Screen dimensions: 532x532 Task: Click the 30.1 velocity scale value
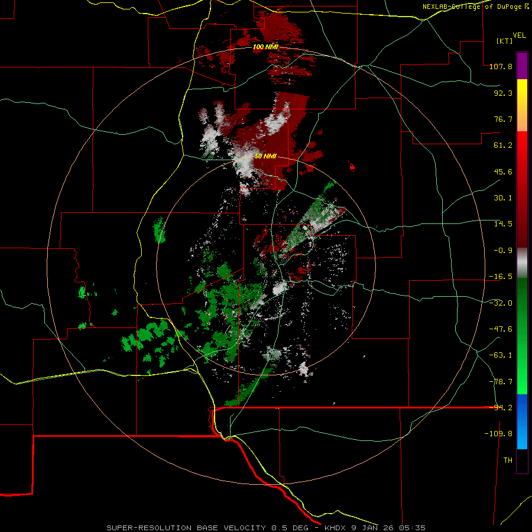[x=503, y=198]
